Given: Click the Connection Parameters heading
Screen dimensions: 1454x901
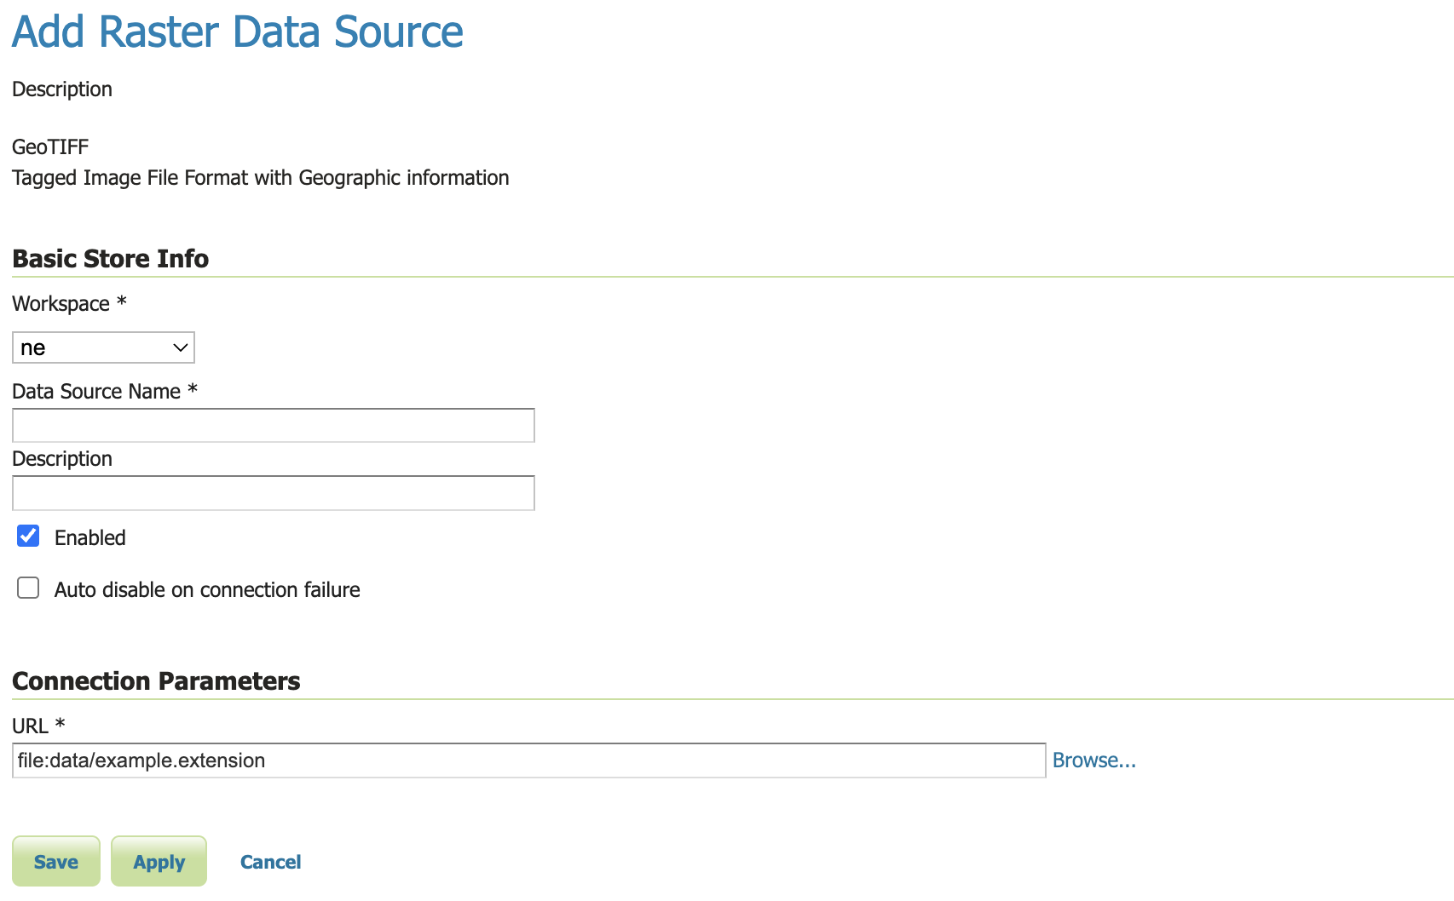Looking at the screenshot, I should 156,681.
